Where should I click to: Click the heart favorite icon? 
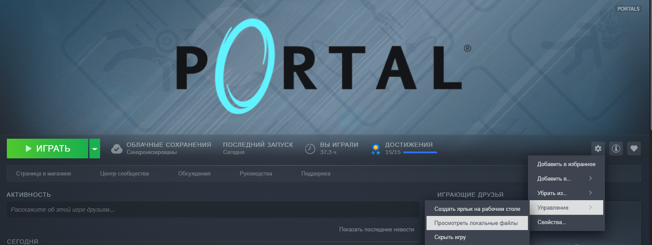click(x=634, y=149)
